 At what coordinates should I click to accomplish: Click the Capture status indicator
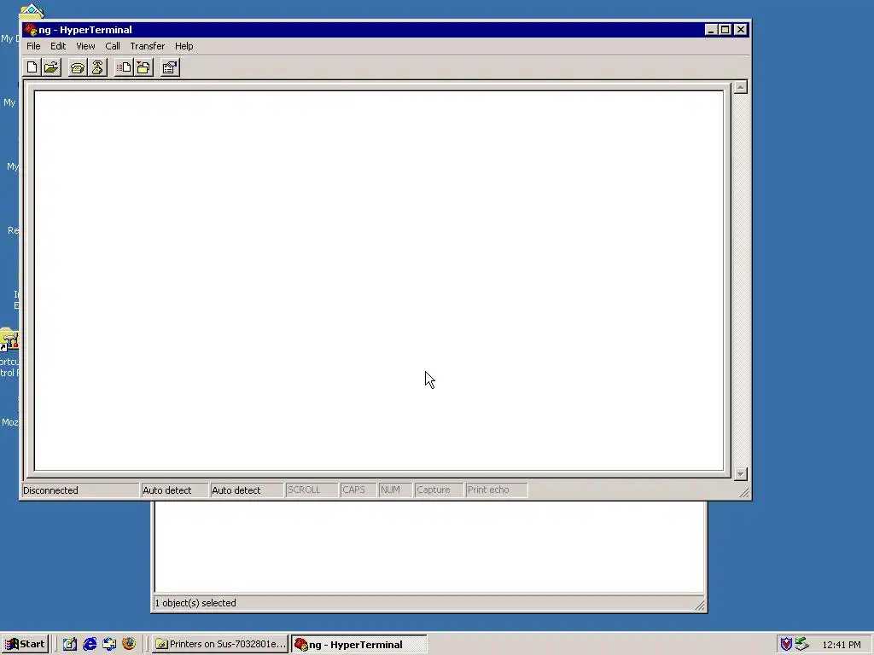[438, 490]
